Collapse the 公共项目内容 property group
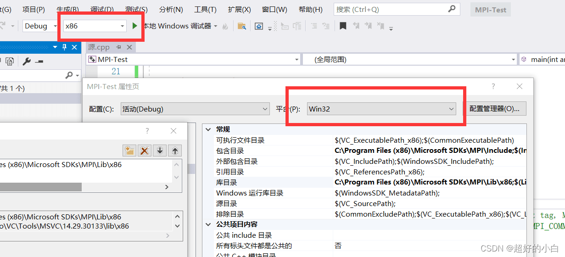Image resolution: width=565 pixels, height=257 pixels. coord(209,224)
